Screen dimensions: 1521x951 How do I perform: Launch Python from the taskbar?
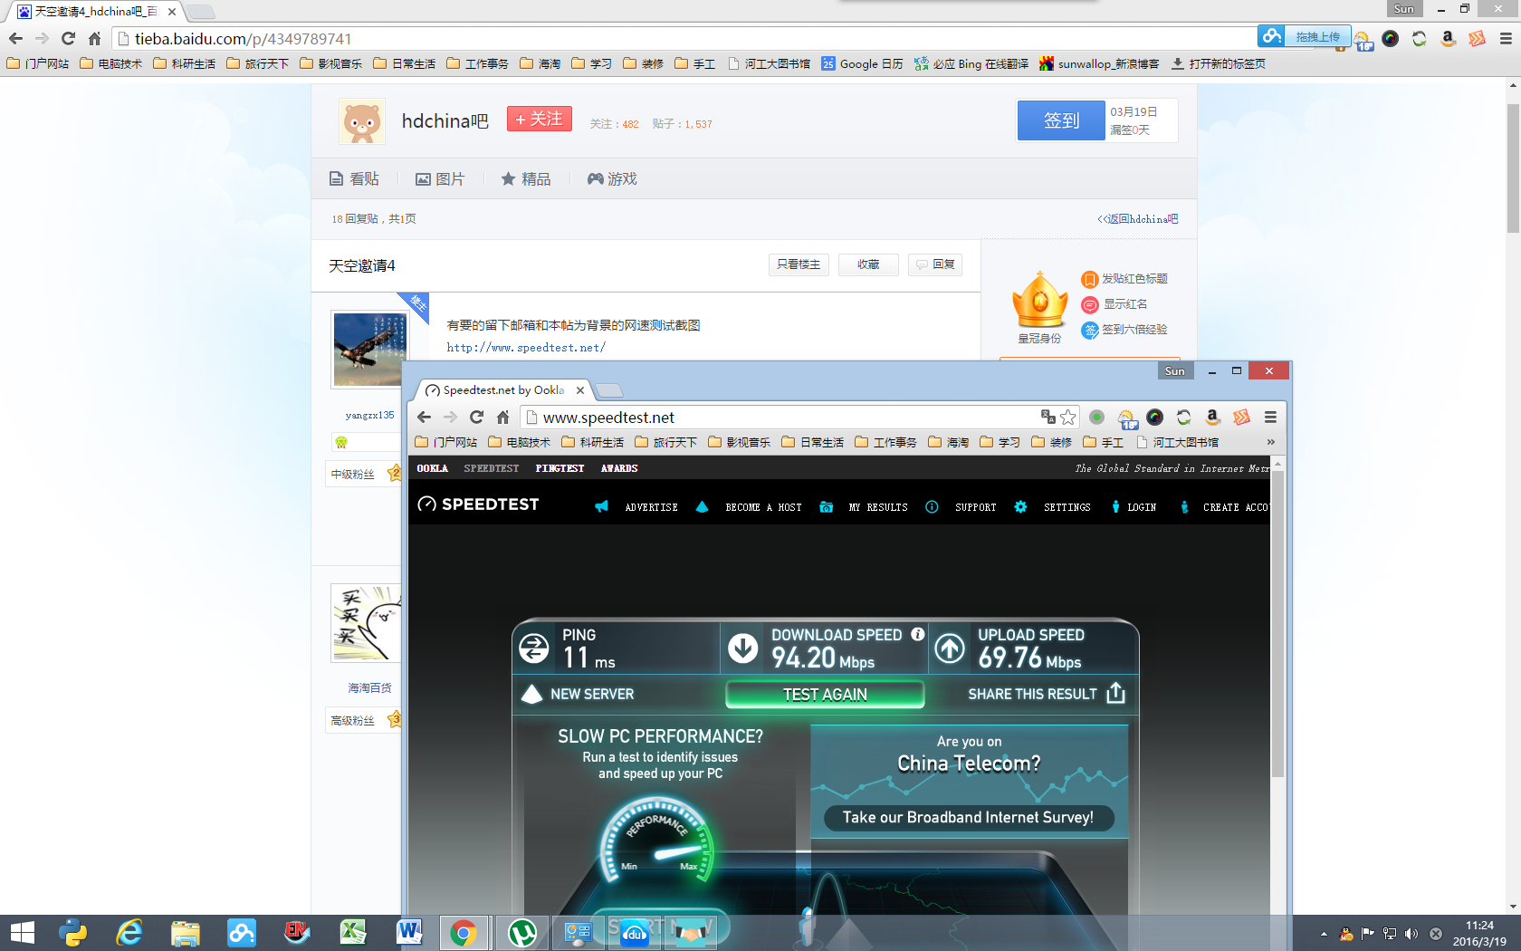click(x=73, y=933)
